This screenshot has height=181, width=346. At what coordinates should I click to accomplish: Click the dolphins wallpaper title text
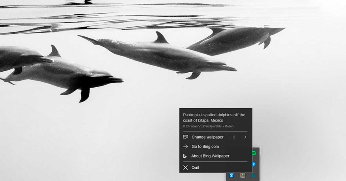click(x=214, y=118)
